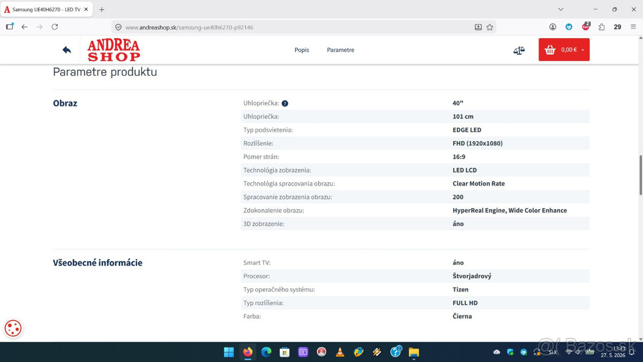643x362 pixels.
Task: Click the 29 counter toolbar item
Action: 617,27
